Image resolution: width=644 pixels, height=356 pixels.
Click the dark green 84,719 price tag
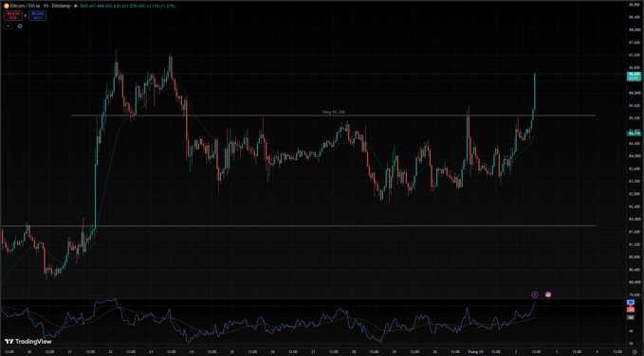[634, 133]
